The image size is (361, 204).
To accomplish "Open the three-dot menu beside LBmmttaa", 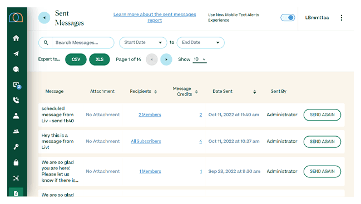I will (x=341, y=18).
